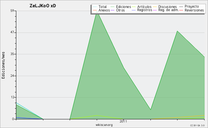The height and width of the screenshot is (128, 208).
Task: Click the 24 y-axis value
Action: coord(12,76)
